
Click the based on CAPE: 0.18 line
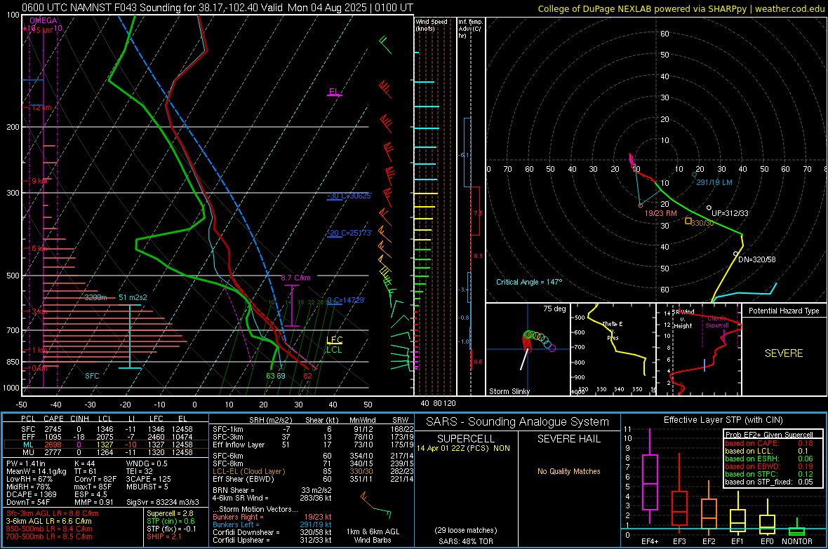[769, 443]
